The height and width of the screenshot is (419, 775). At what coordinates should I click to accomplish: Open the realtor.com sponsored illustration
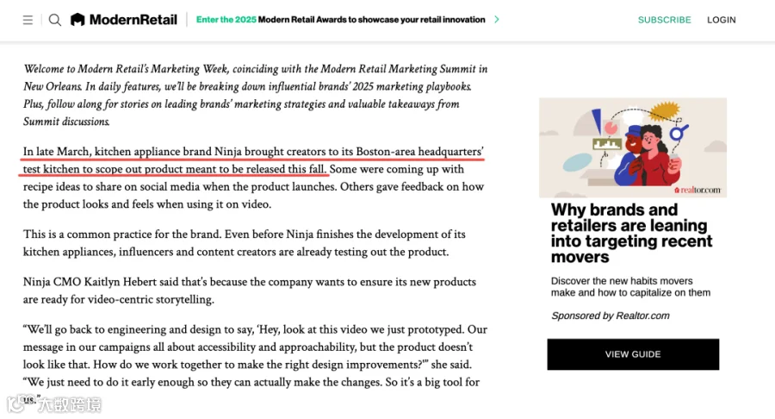point(633,147)
